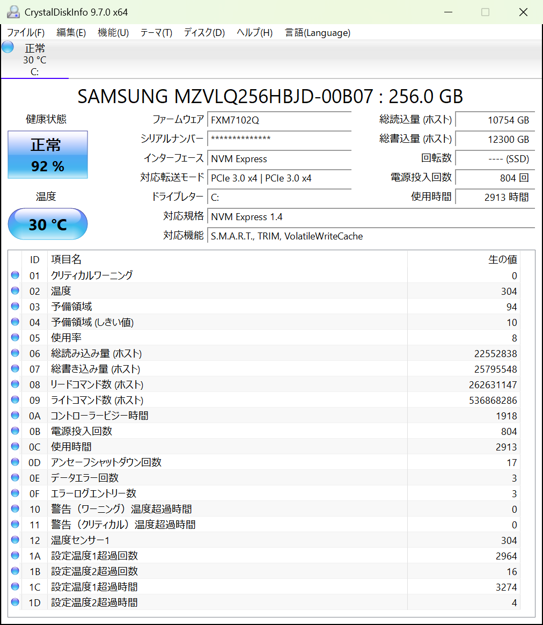Viewport: 543px width, 625px height.
Task: Click total host reads value 10754 GB
Action: 495,120
